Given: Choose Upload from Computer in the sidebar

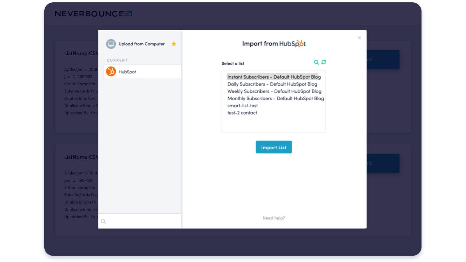Looking at the screenshot, I should (141, 44).
